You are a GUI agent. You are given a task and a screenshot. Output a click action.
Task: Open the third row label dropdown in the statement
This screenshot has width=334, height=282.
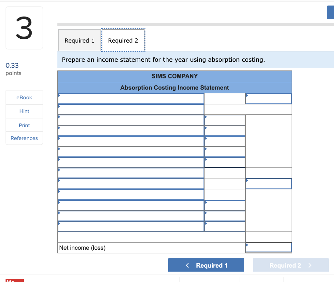[131, 120]
